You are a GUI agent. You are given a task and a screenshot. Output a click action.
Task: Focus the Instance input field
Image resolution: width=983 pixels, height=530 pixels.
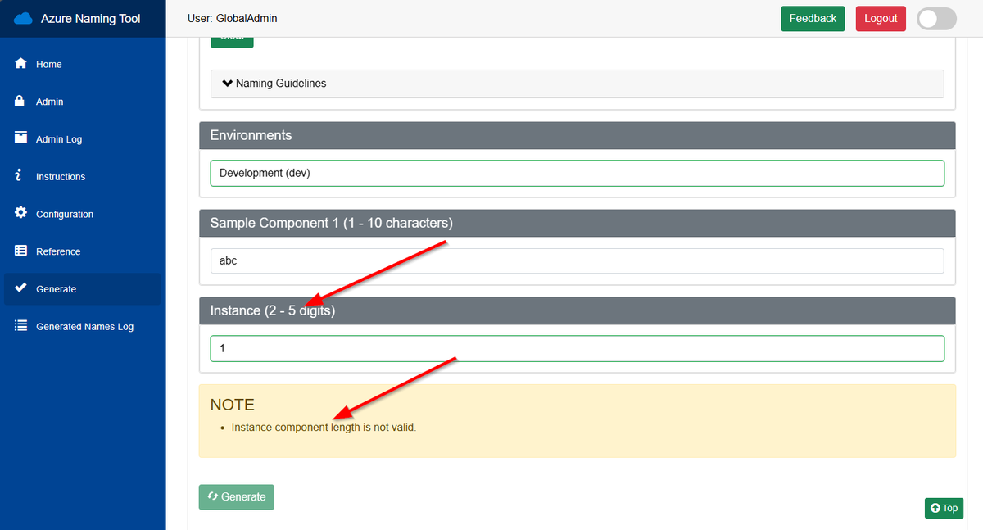[577, 348]
